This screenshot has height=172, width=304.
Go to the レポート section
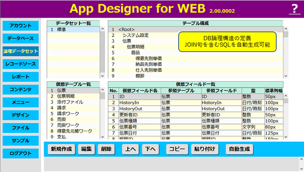point(20,77)
